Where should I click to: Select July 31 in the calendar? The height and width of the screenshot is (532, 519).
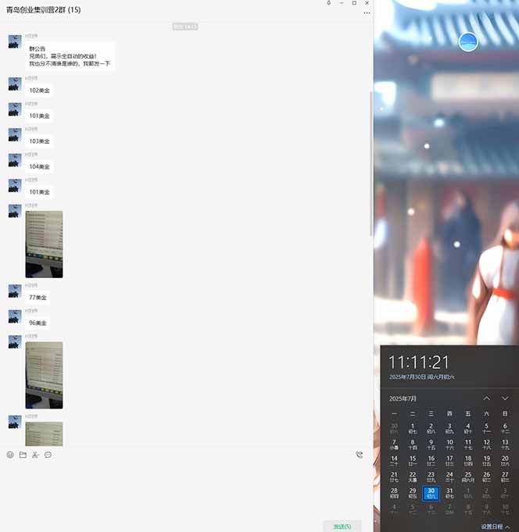[x=449, y=493]
